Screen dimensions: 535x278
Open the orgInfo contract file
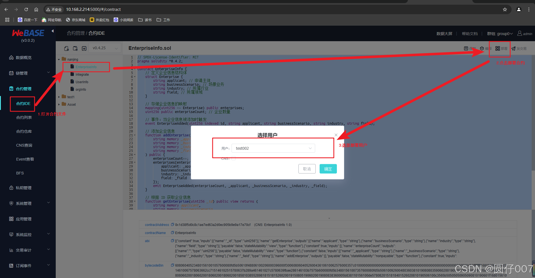pyautogui.click(x=81, y=90)
